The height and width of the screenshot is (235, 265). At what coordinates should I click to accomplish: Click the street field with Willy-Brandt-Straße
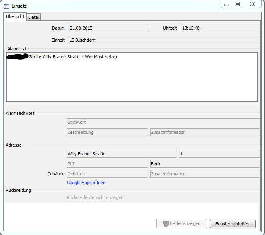(x=122, y=154)
